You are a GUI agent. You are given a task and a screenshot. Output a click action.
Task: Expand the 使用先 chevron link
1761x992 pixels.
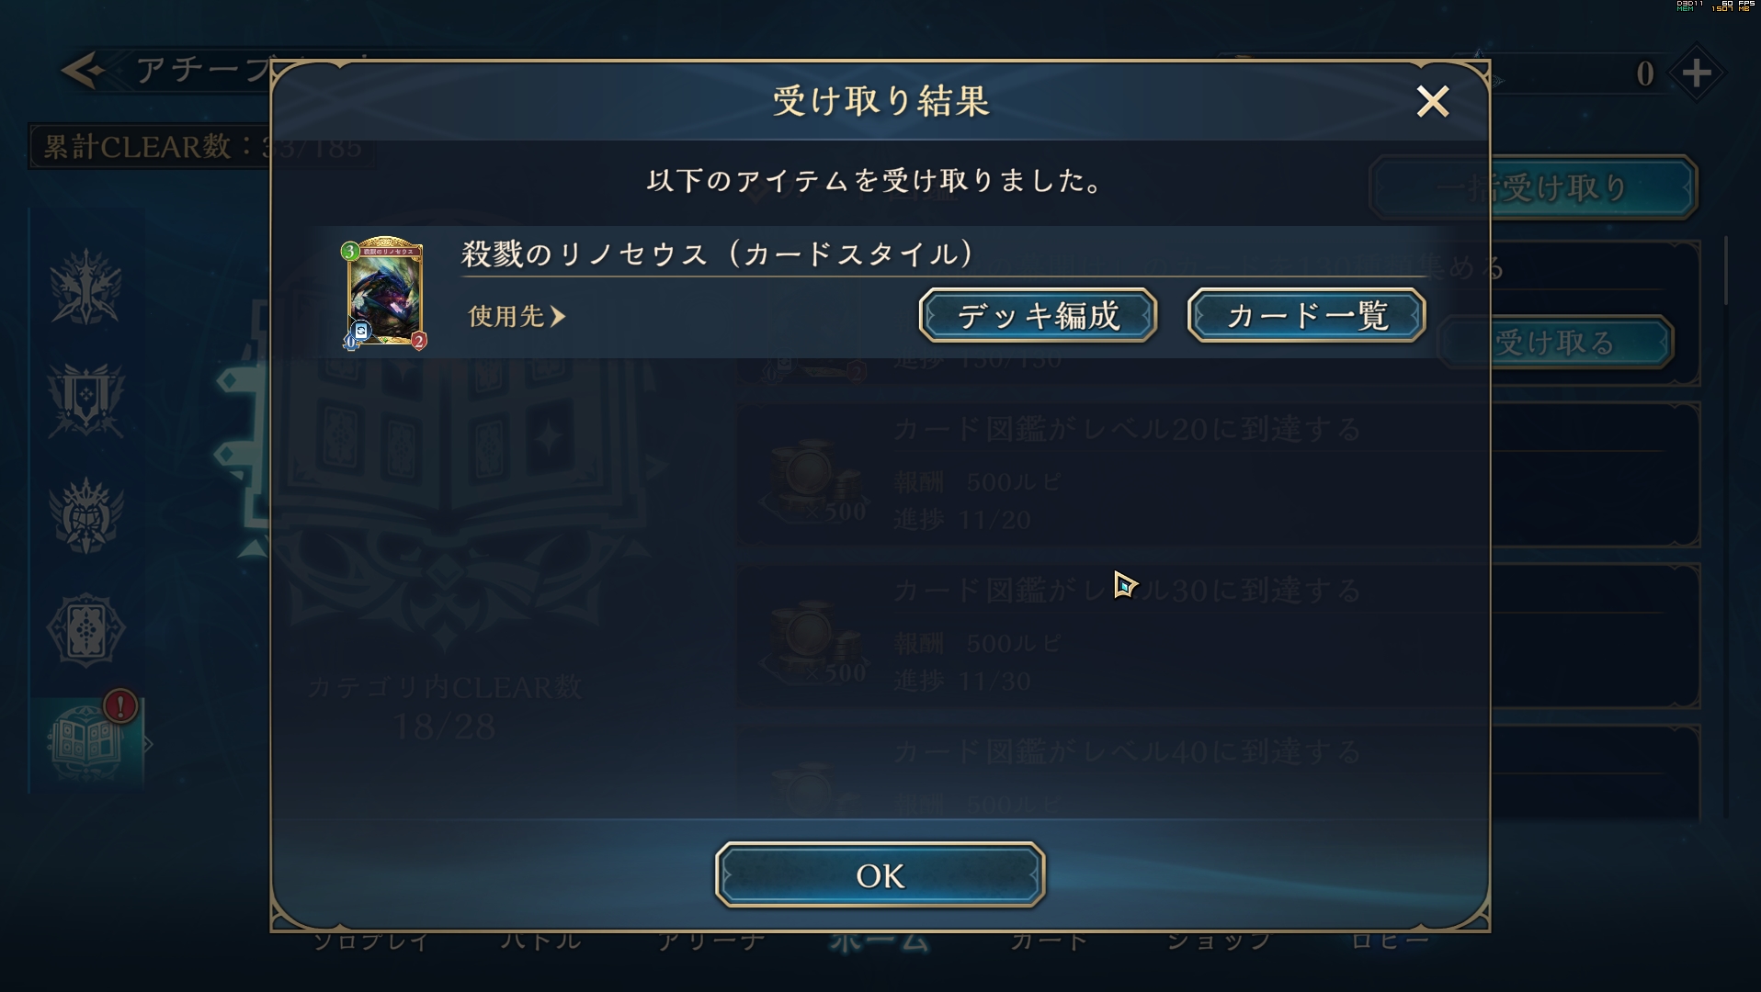pyautogui.click(x=517, y=316)
